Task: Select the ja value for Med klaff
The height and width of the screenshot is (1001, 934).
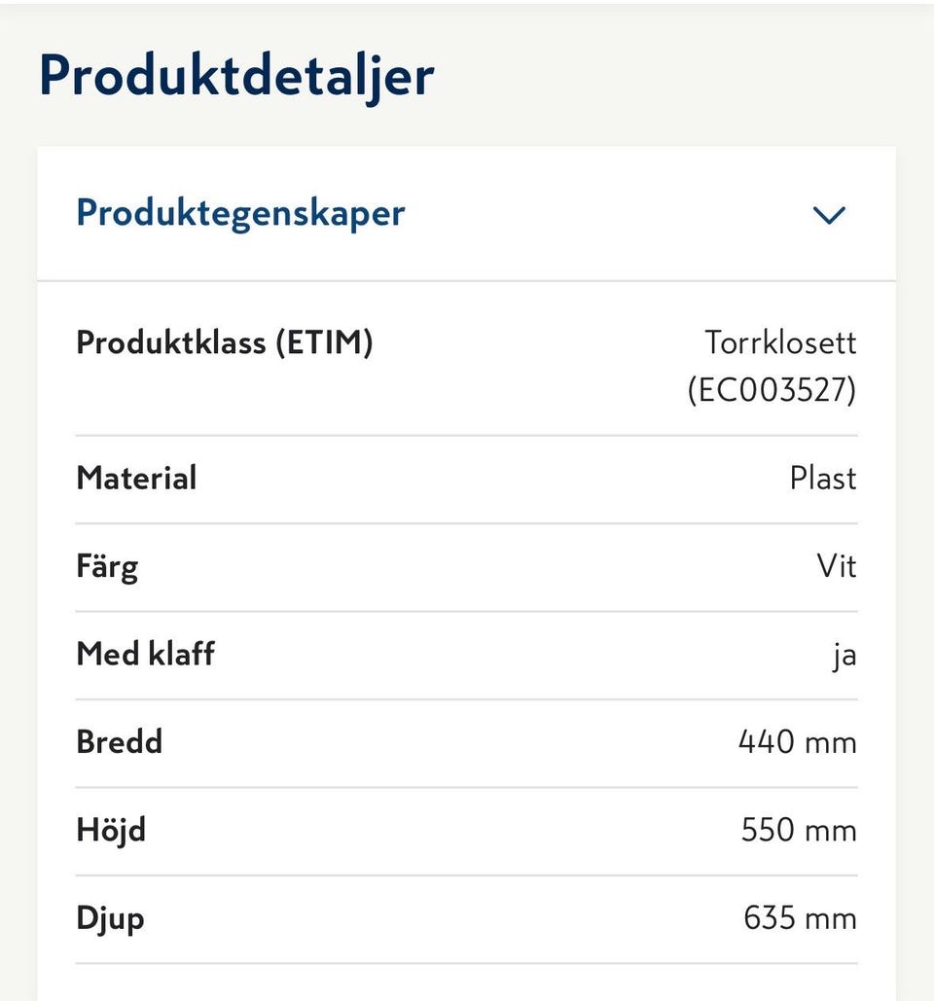Action: coord(844,655)
